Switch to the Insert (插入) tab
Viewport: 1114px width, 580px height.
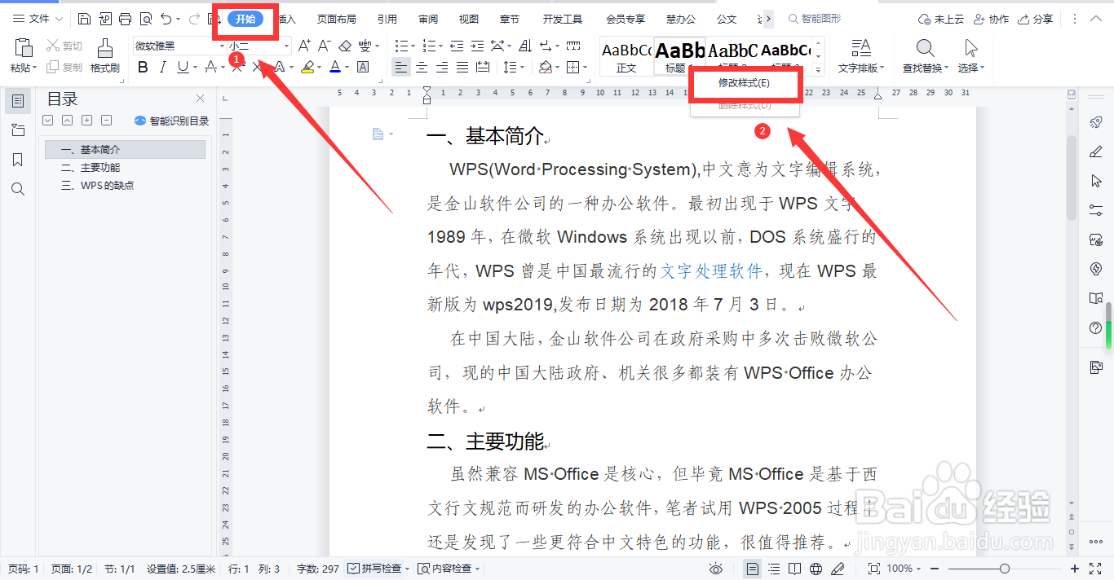(287, 19)
